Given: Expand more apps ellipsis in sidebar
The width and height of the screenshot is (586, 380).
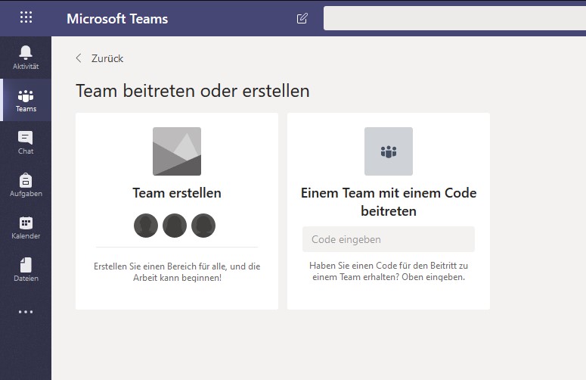Looking at the screenshot, I should coord(26,312).
